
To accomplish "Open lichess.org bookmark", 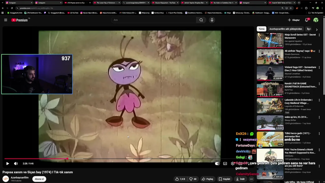I will tap(242, 13).
